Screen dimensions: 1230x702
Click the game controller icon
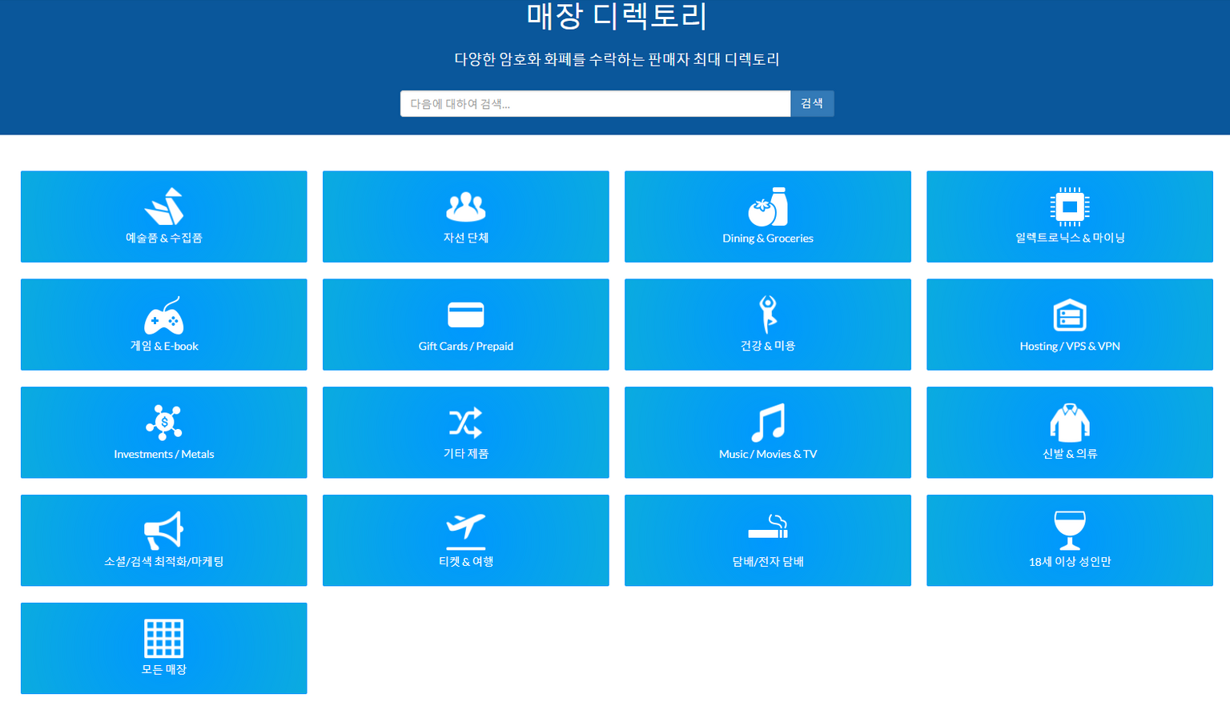pos(164,315)
